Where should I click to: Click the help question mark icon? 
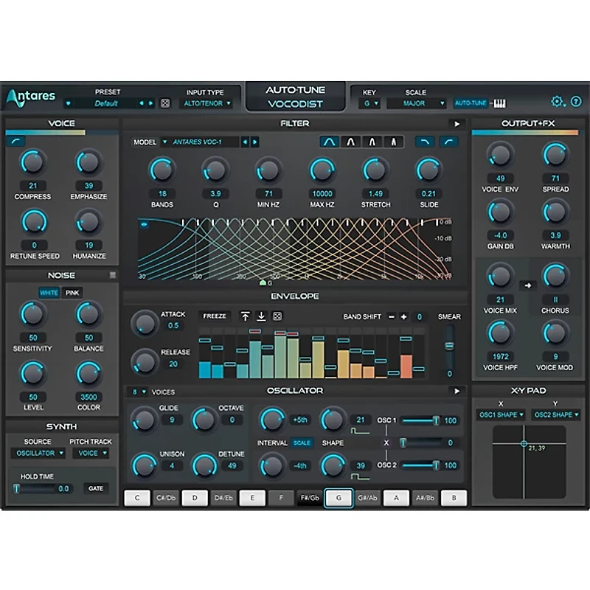click(x=577, y=101)
